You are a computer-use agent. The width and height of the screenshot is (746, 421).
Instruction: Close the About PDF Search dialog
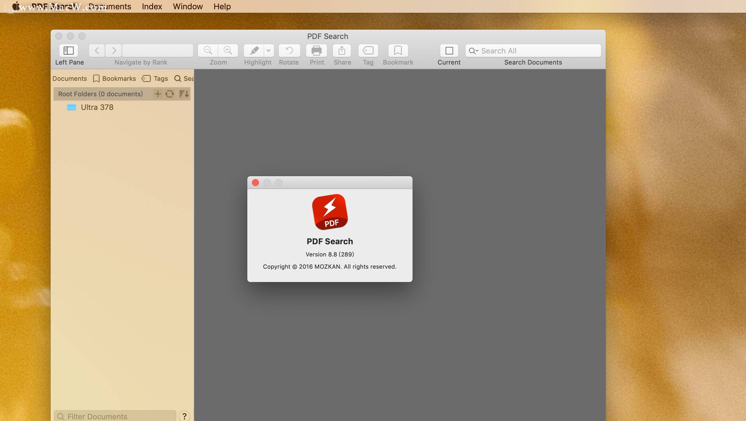(x=255, y=183)
